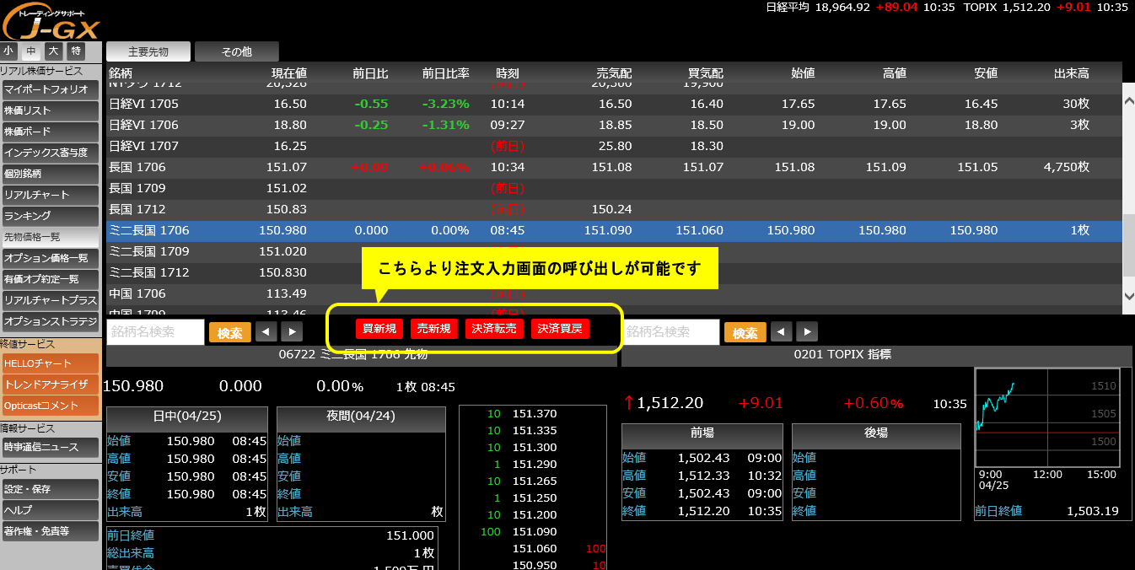Go to next symbol, right panel arrow
Screen dimensions: 1135x570
807,333
